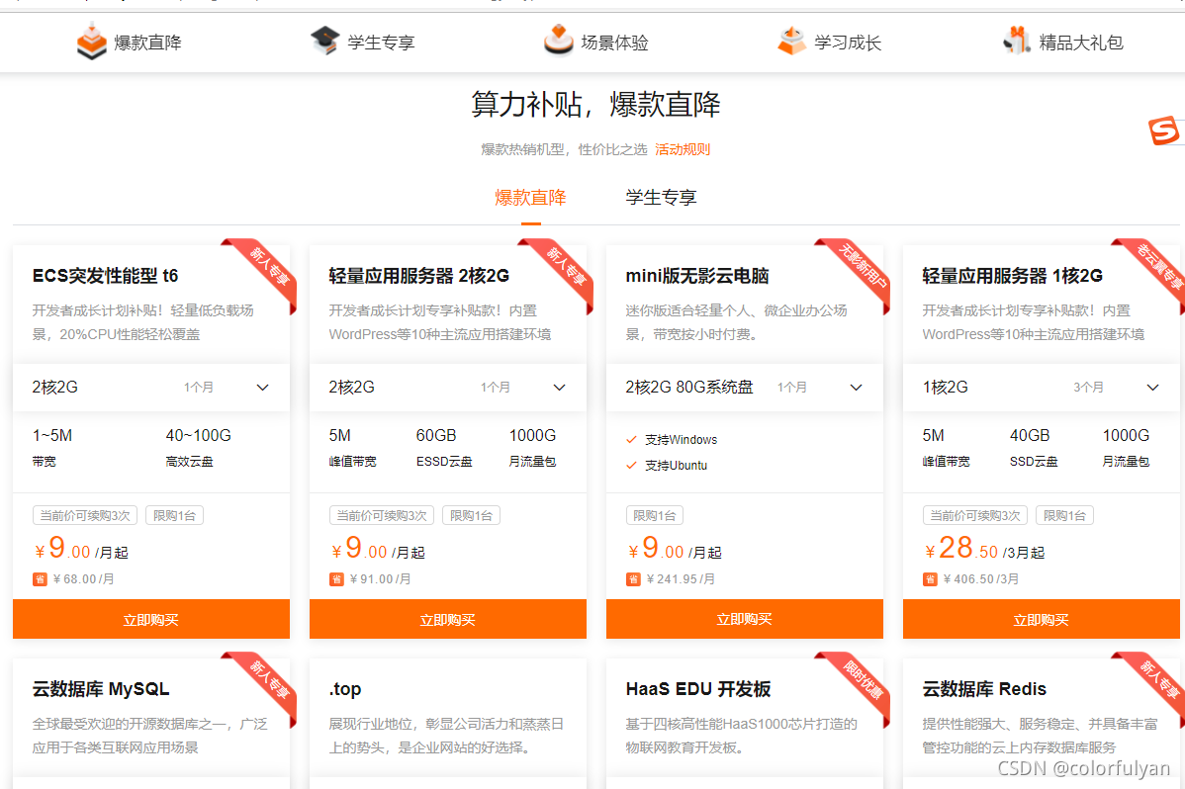Click 立即购买 for ECS突发性能型 t6
Image resolution: width=1185 pixels, height=789 pixels.
point(151,620)
